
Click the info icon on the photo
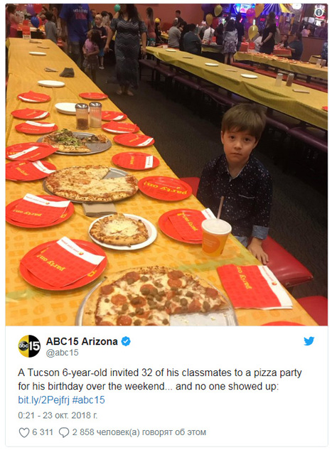[318, 13]
